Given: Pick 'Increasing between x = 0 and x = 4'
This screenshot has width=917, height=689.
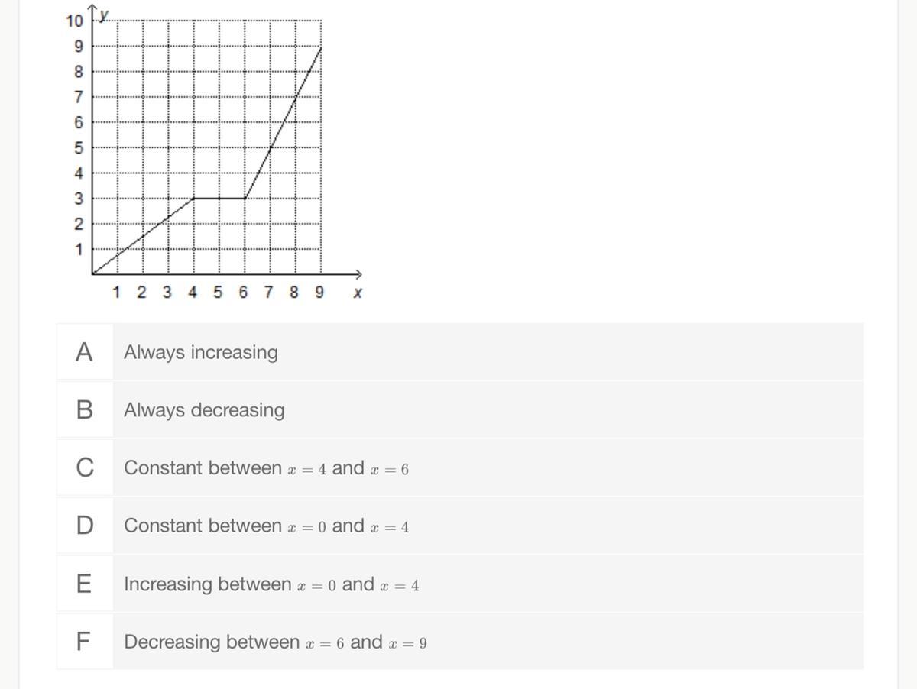Looking at the screenshot, I should click(271, 585).
